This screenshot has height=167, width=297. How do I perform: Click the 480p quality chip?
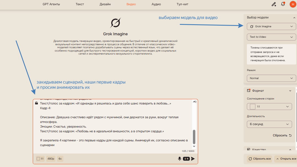[51, 159]
